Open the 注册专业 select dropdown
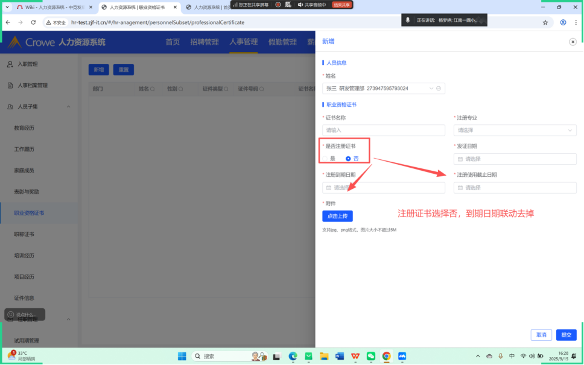Screen dimensions: 584x365 click(x=515, y=130)
